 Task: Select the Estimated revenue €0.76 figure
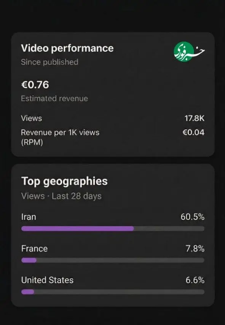tap(34, 85)
